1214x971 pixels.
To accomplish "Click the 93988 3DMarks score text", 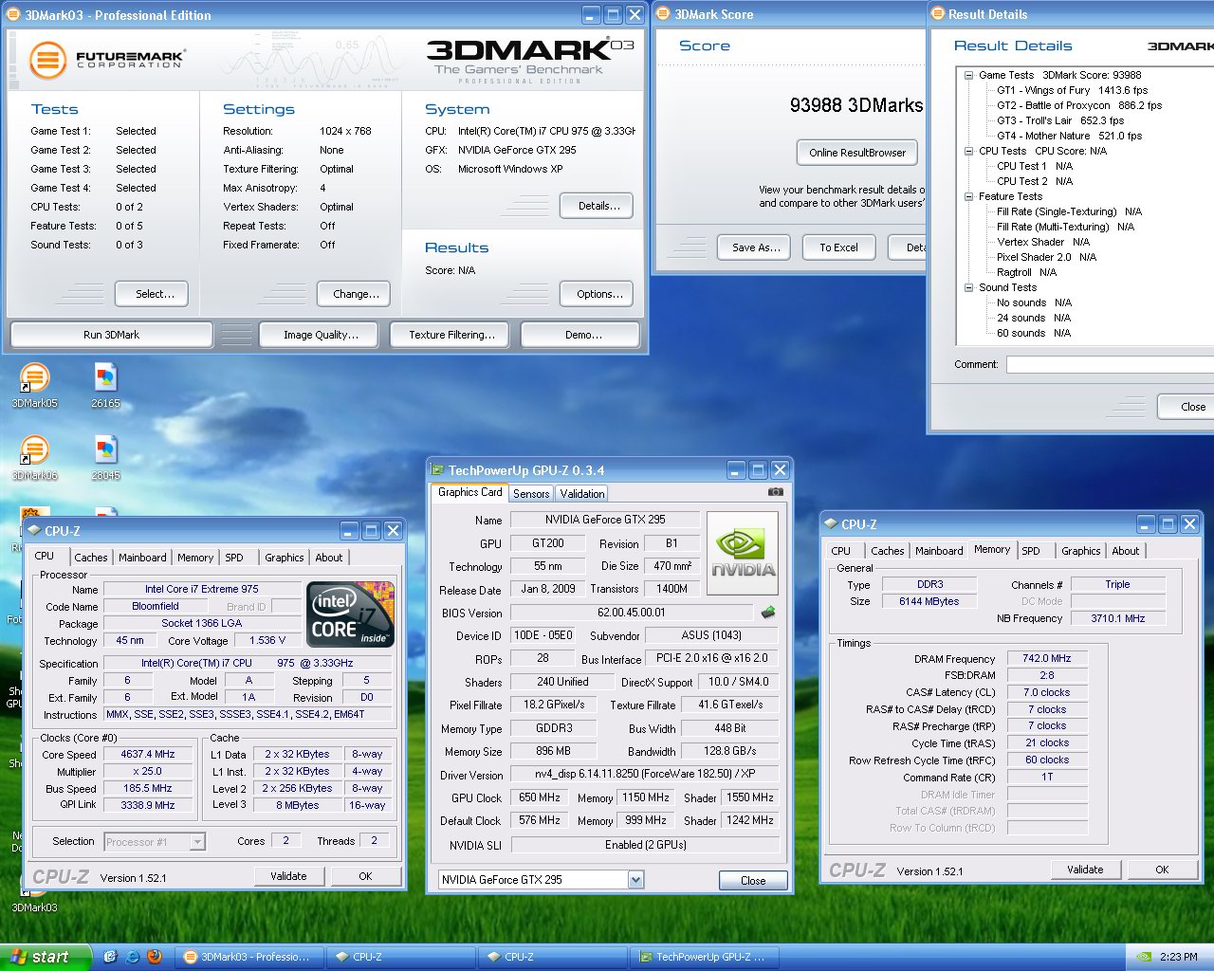I will [855, 105].
